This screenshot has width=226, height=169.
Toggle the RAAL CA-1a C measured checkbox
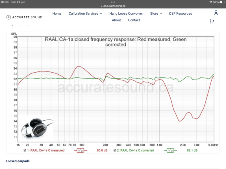point(26,150)
